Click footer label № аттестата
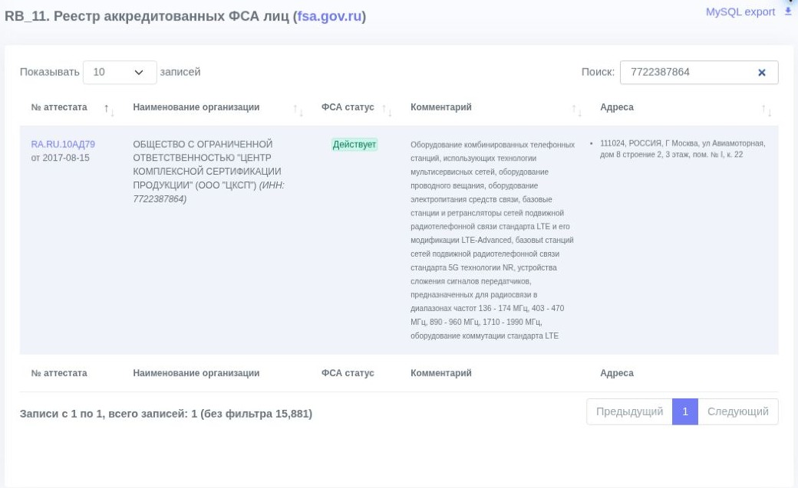This screenshot has width=798, height=488. point(59,373)
